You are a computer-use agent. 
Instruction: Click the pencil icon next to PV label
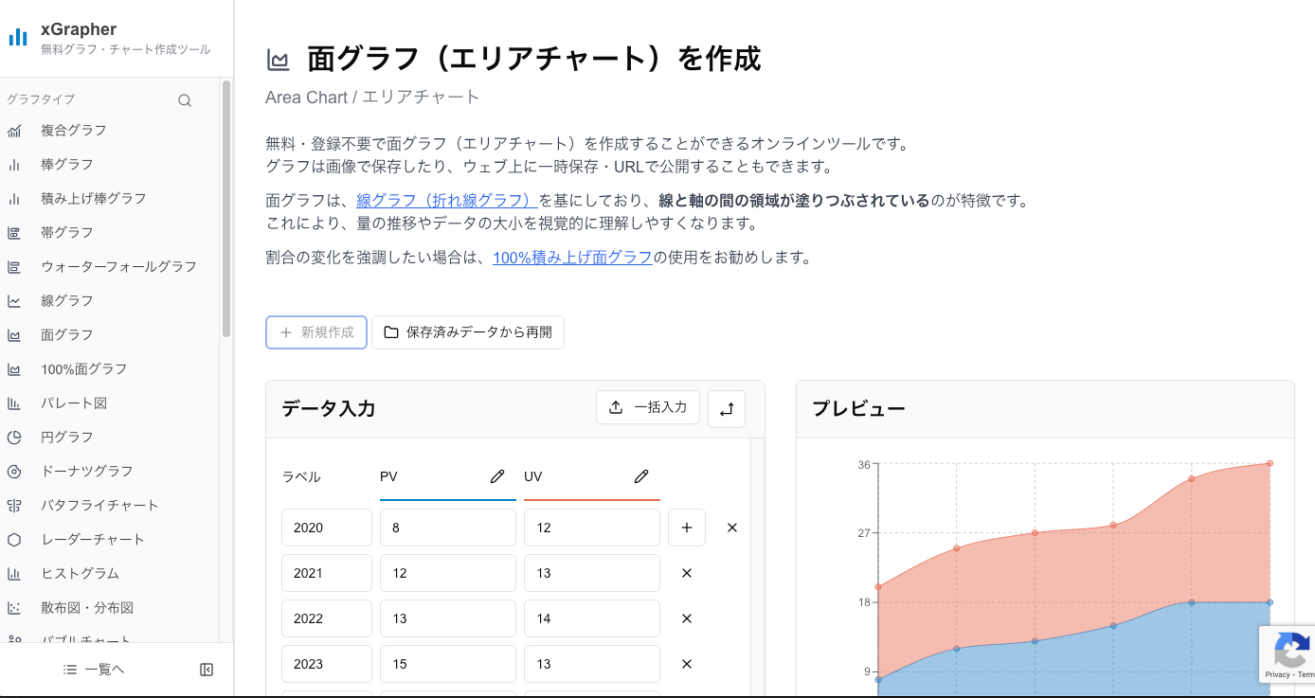pos(497,476)
